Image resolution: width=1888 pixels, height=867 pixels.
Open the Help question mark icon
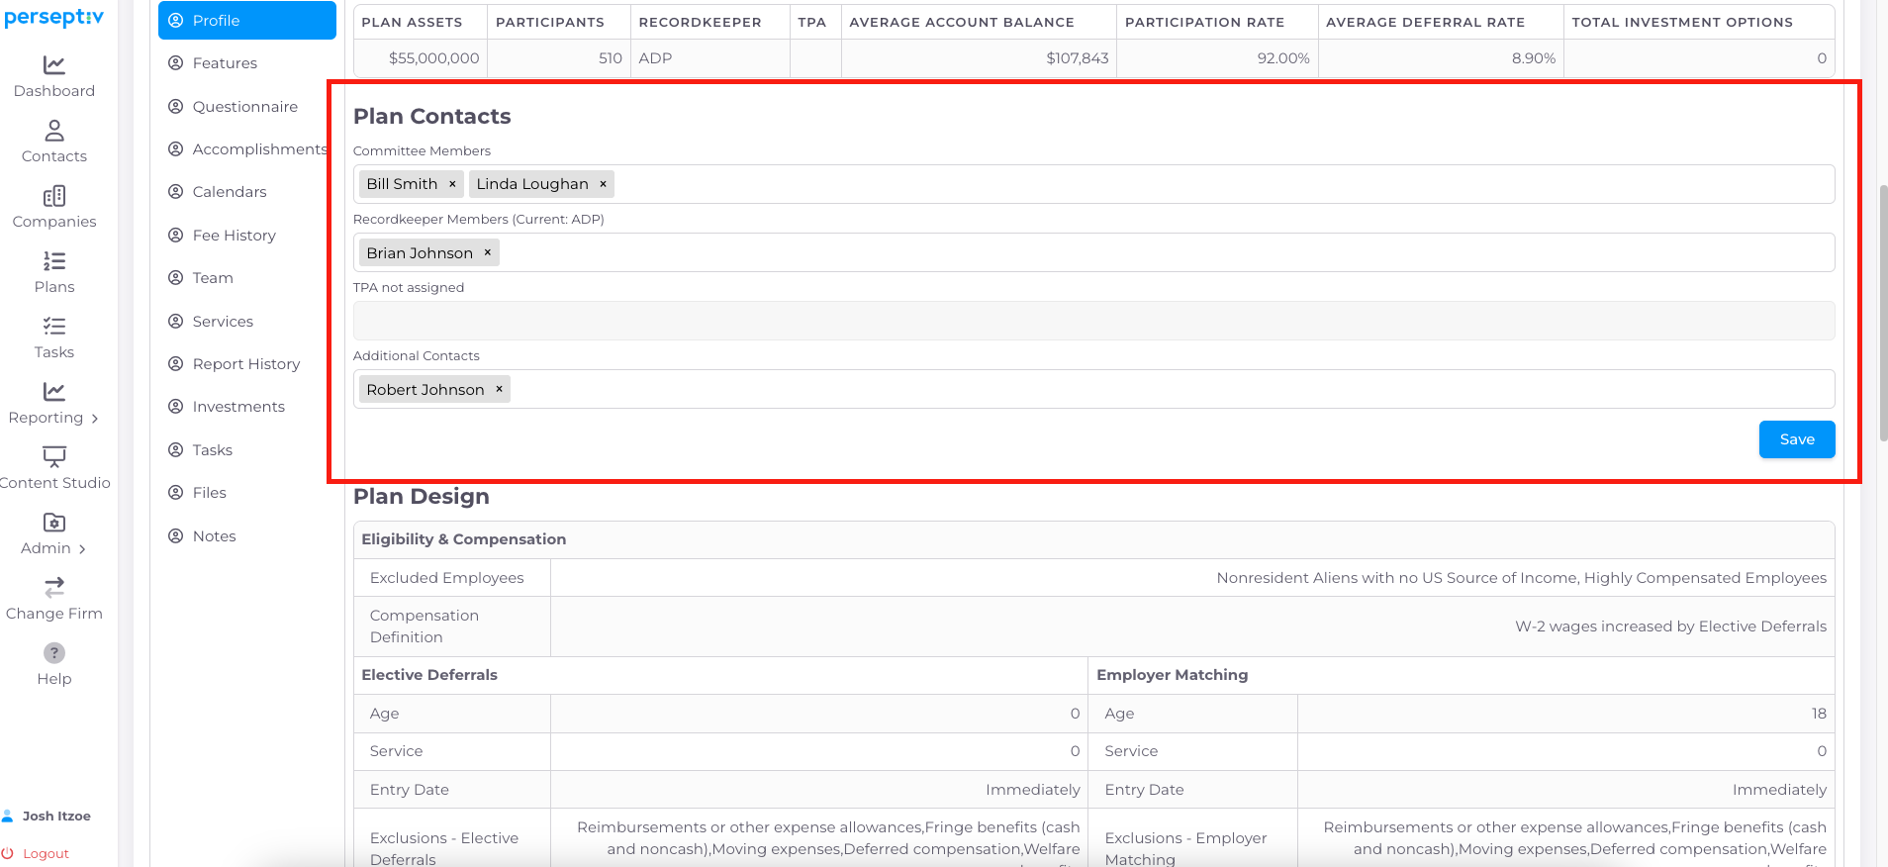coord(54,653)
